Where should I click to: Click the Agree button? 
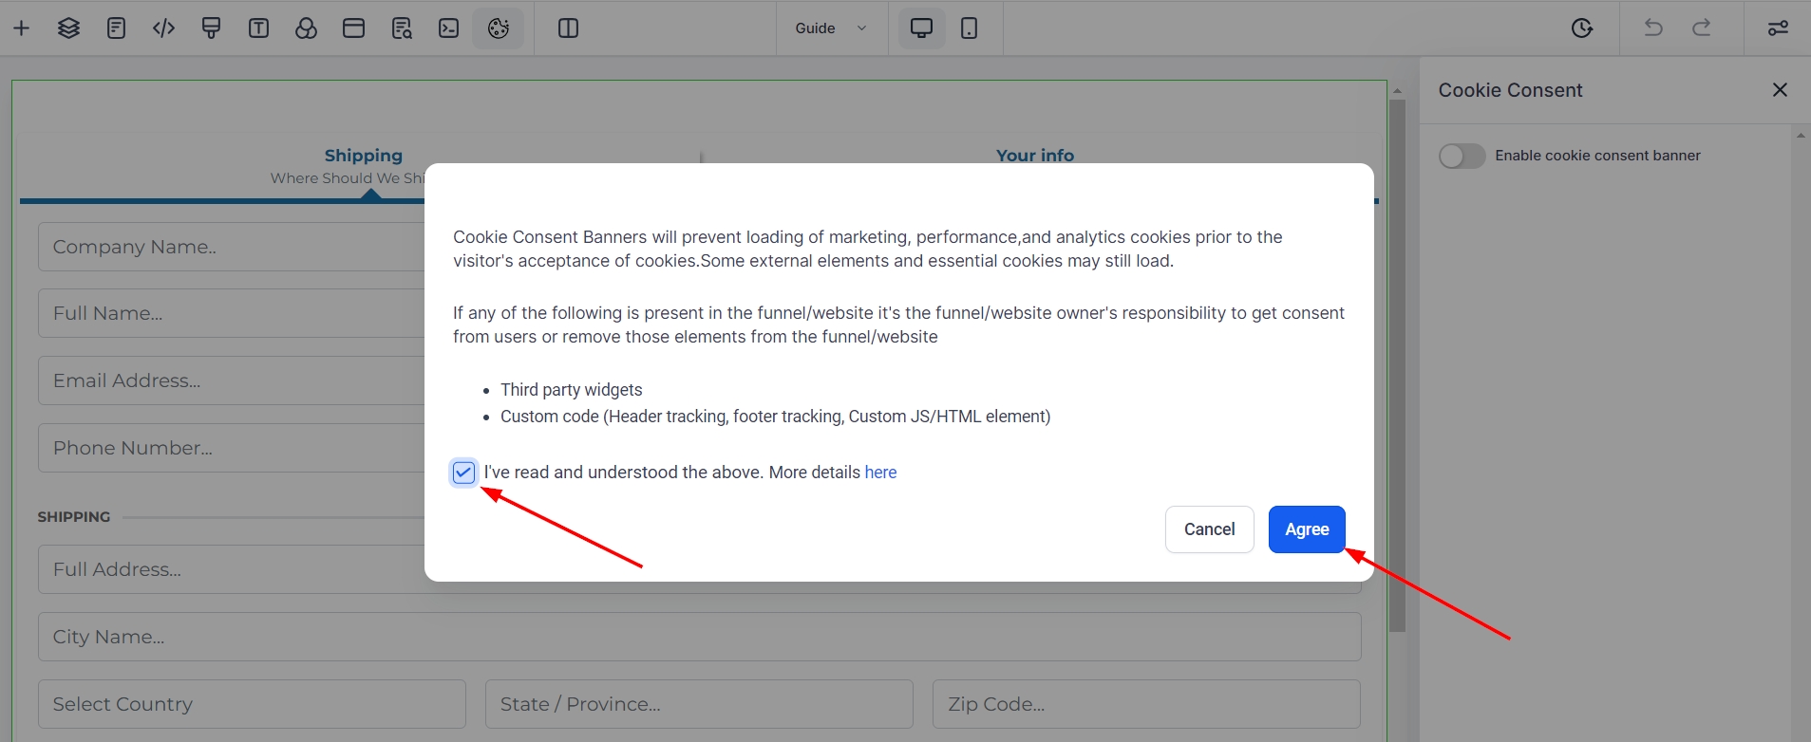coord(1307,529)
